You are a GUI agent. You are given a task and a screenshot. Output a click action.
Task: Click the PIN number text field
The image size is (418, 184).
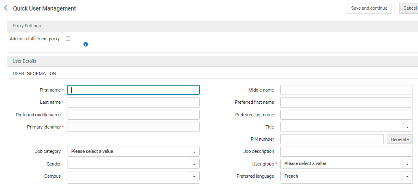tap(332, 139)
